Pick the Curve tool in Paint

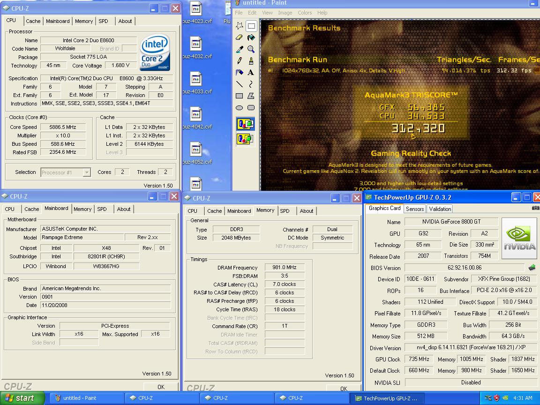click(251, 84)
